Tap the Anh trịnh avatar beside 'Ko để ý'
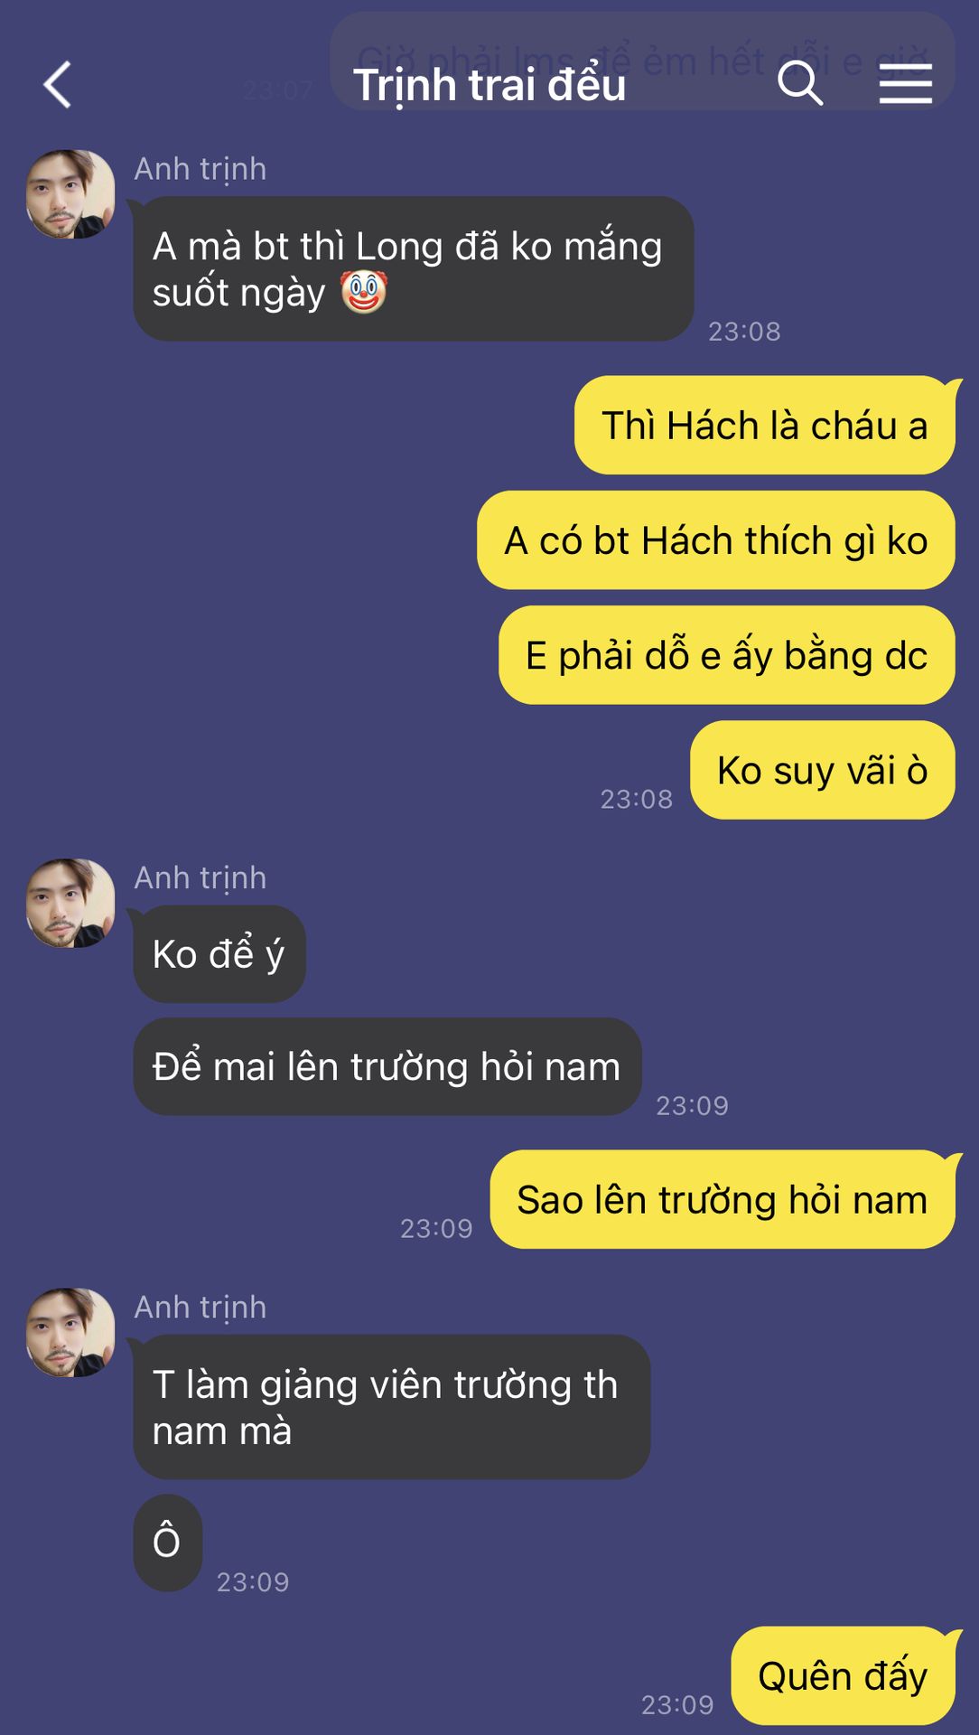The height and width of the screenshot is (1735, 979). [70, 903]
